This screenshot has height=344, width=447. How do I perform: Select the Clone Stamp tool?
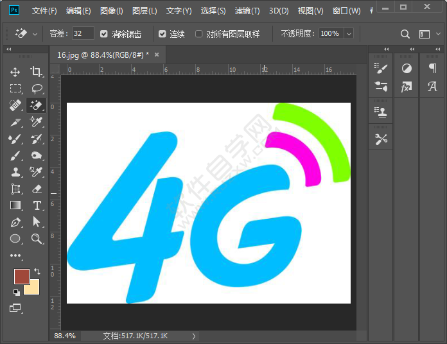click(15, 172)
